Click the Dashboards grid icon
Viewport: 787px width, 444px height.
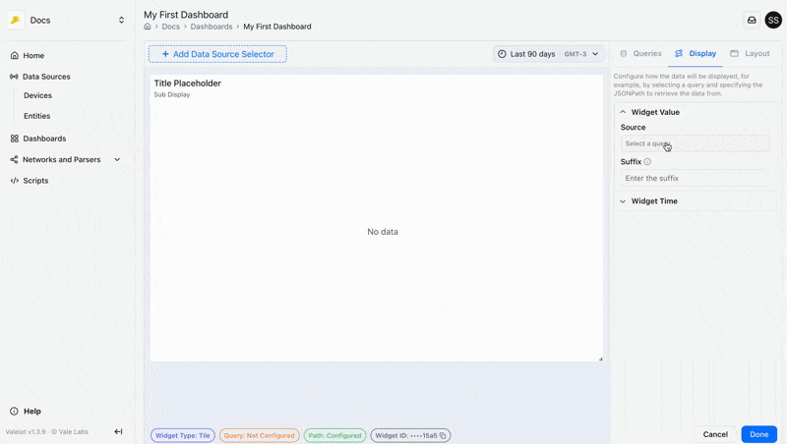[x=15, y=139]
